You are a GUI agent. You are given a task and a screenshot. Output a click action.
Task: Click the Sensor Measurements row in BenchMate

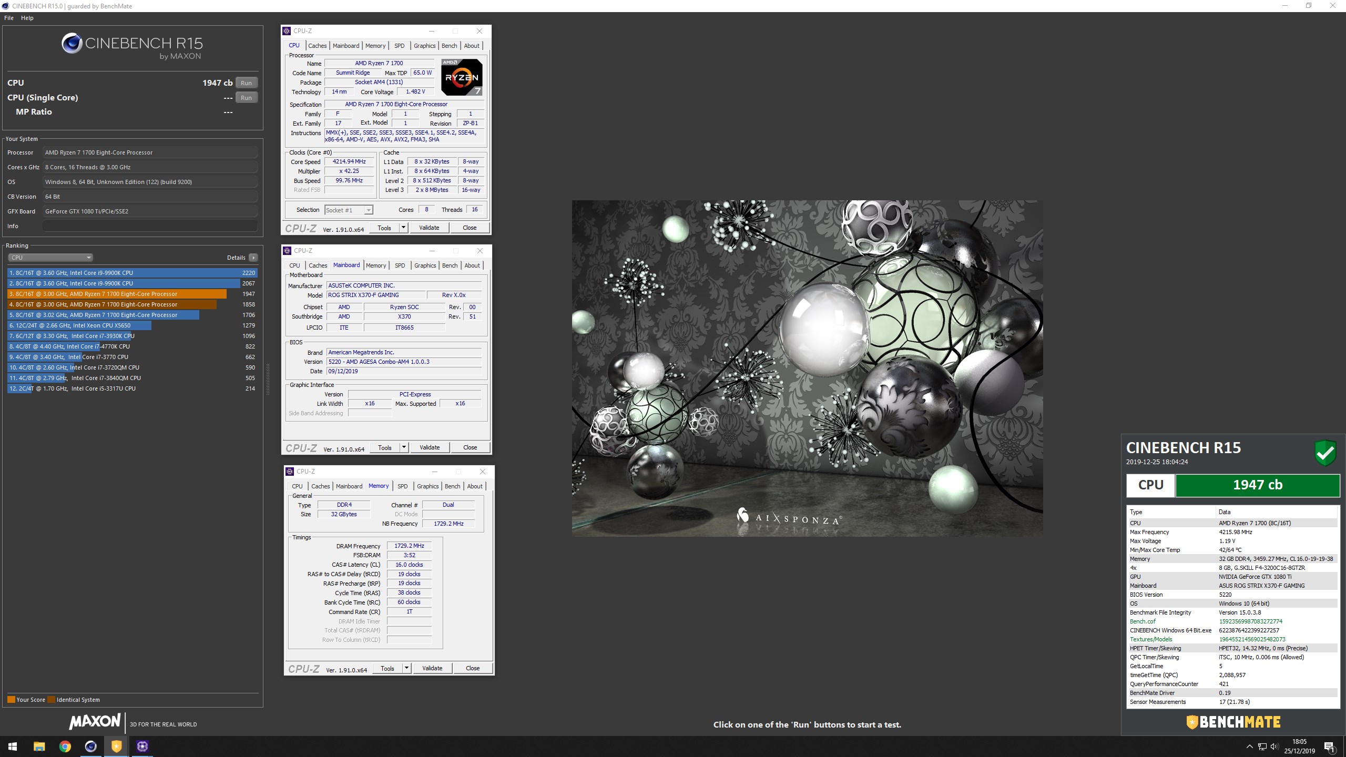1232,702
